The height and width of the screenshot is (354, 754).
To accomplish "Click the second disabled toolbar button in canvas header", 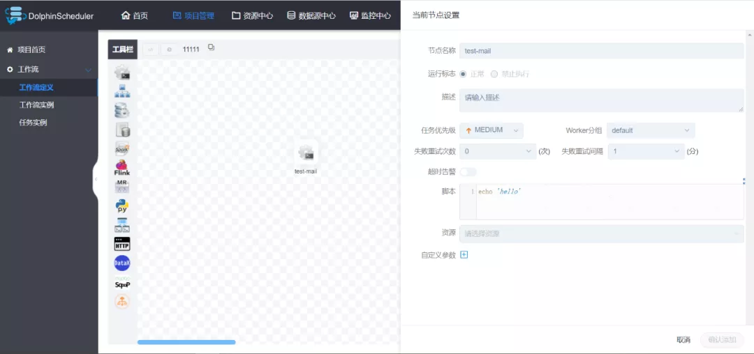I will click(x=169, y=49).
